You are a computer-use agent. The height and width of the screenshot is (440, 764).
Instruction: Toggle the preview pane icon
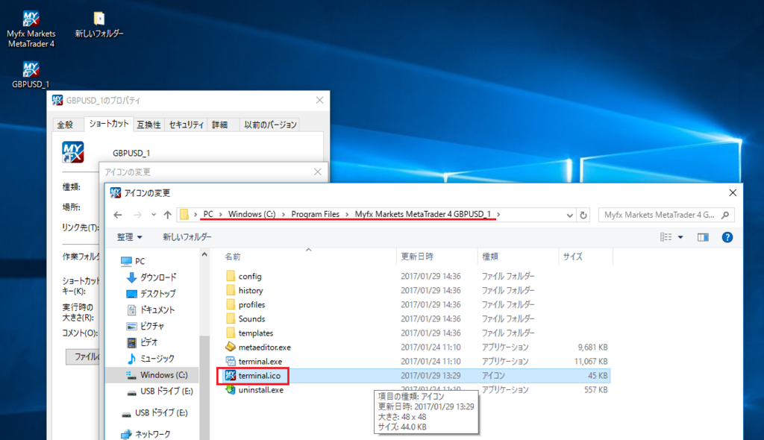[703, 237]
